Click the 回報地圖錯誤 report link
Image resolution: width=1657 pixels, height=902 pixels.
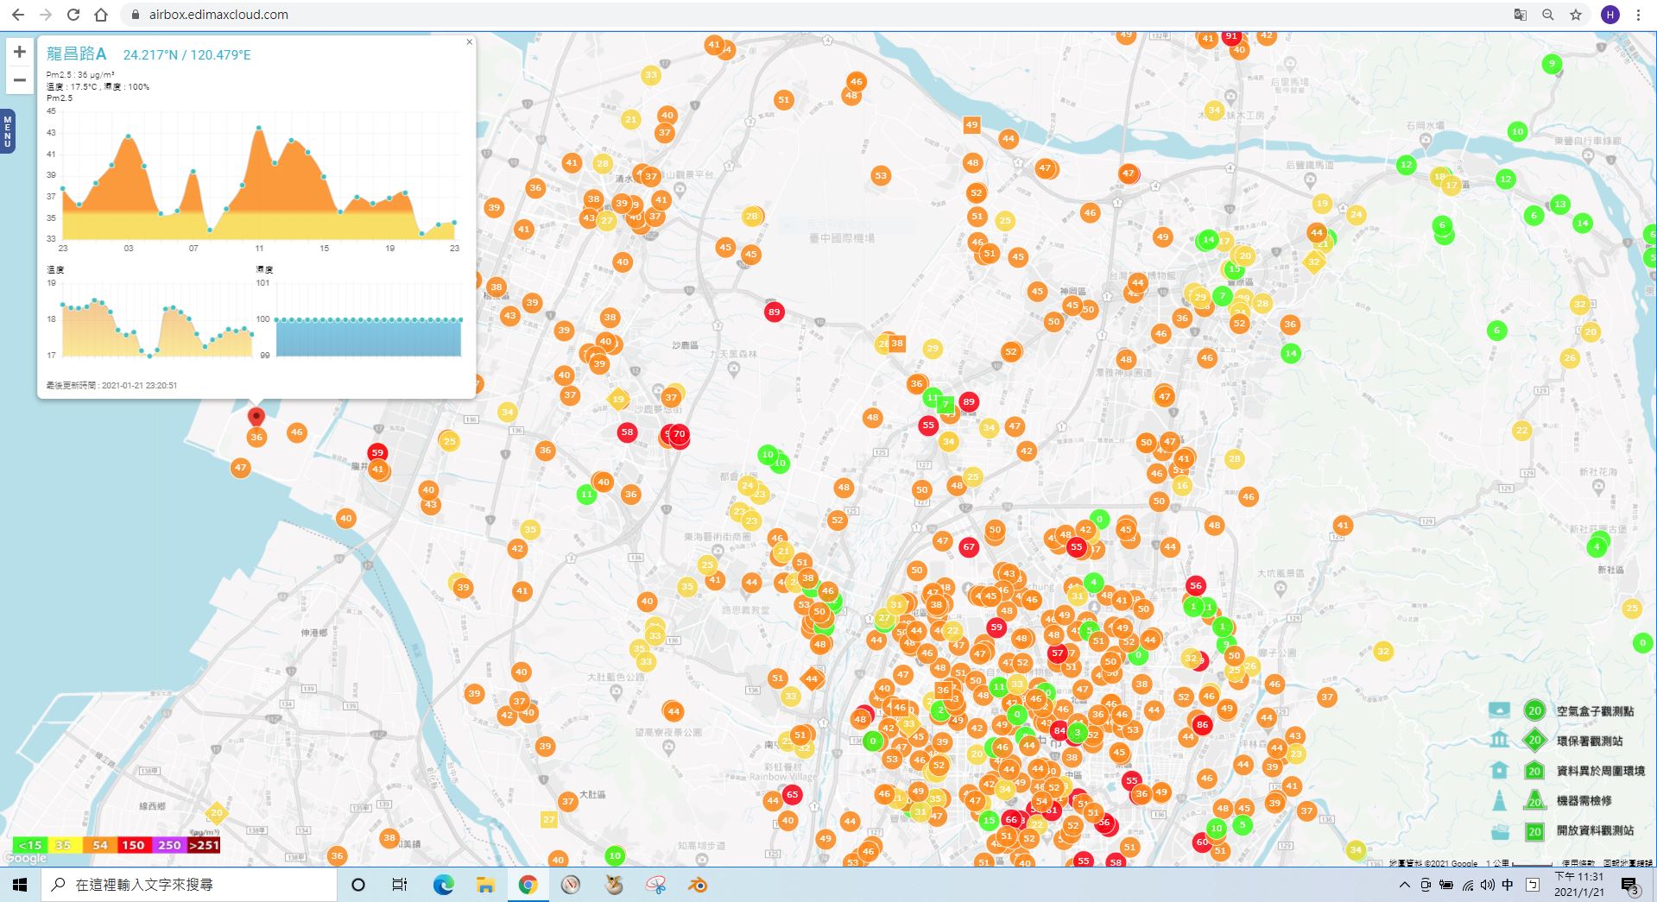1628,862
